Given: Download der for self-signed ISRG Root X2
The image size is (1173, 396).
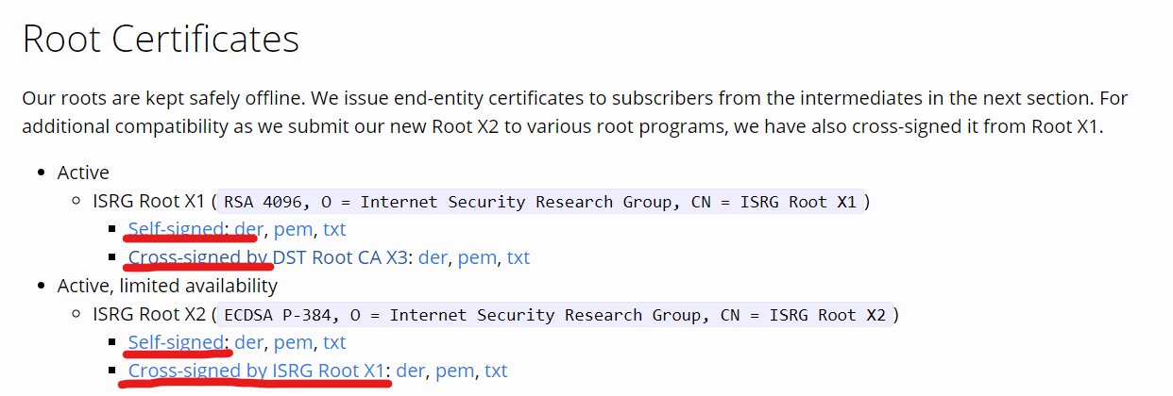Looking at the screenshot, I should tap(248, 342).
